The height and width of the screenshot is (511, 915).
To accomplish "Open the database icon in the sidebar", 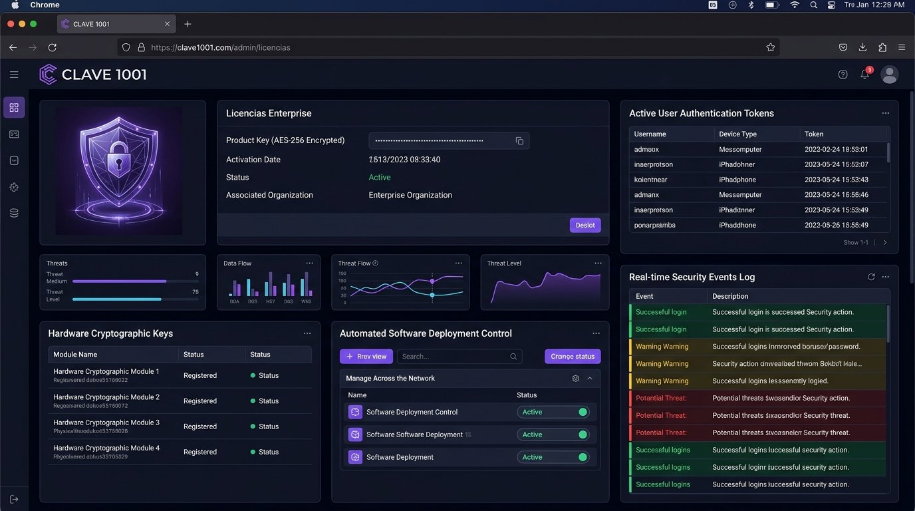I will tap(14, 214).
